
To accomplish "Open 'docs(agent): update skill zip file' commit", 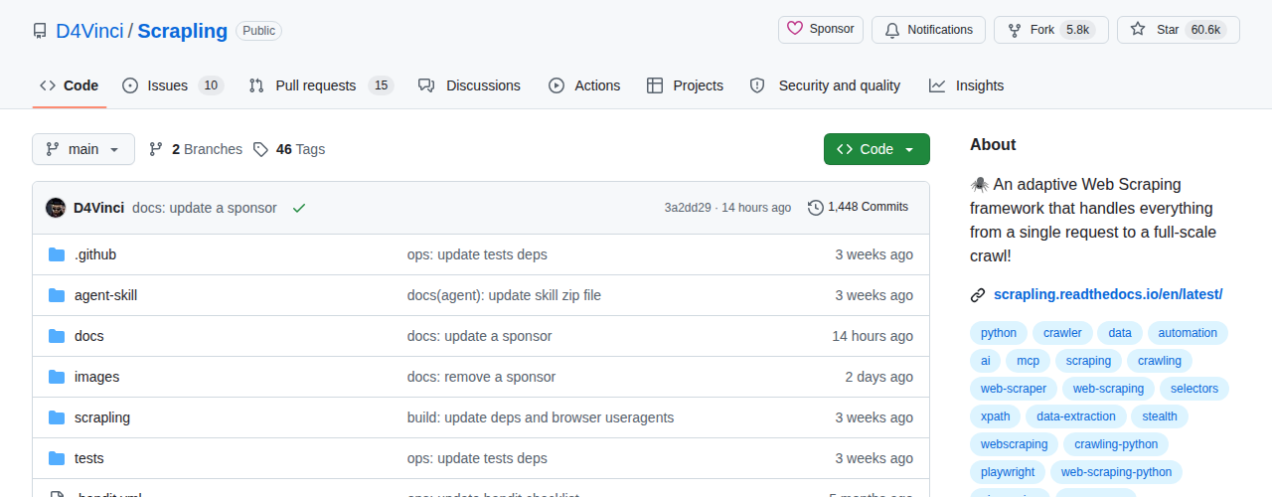I will 504,295.
